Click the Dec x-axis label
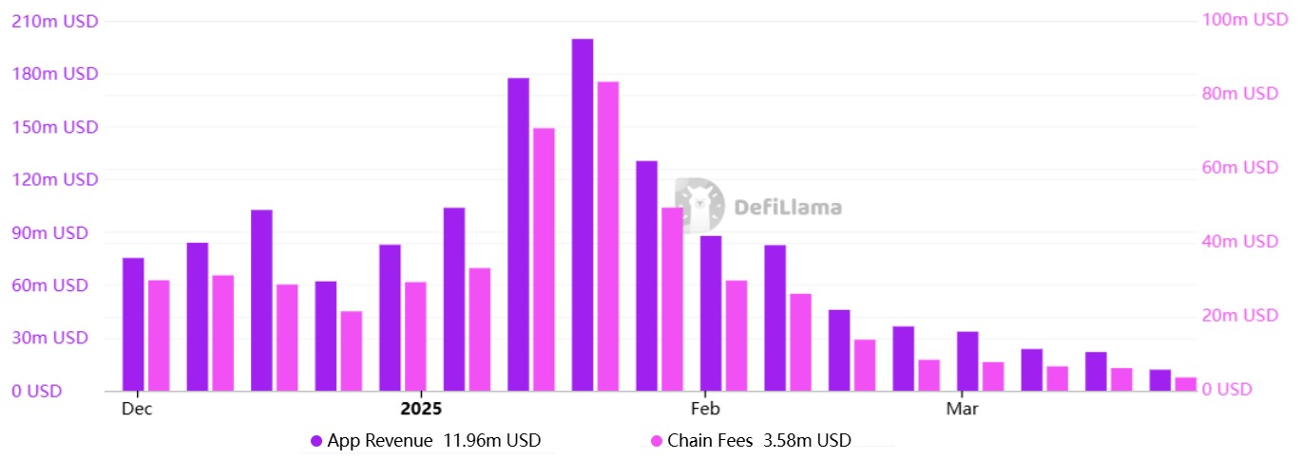Image resolution: width=1300 pixels, height=459 pixels. (137, 409)
